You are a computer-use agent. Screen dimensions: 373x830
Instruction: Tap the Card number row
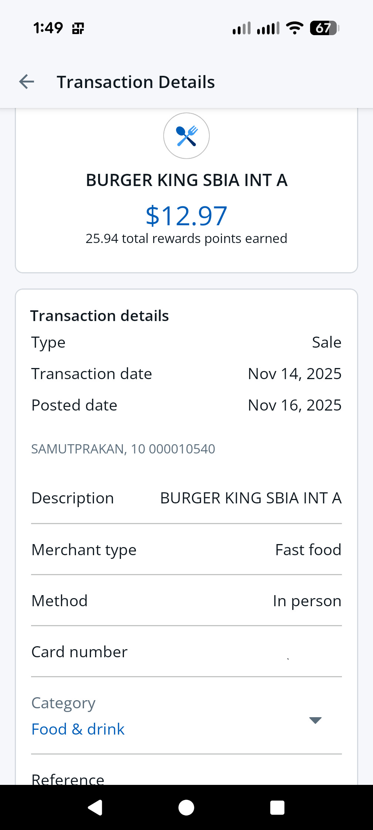tap(186, 652)
